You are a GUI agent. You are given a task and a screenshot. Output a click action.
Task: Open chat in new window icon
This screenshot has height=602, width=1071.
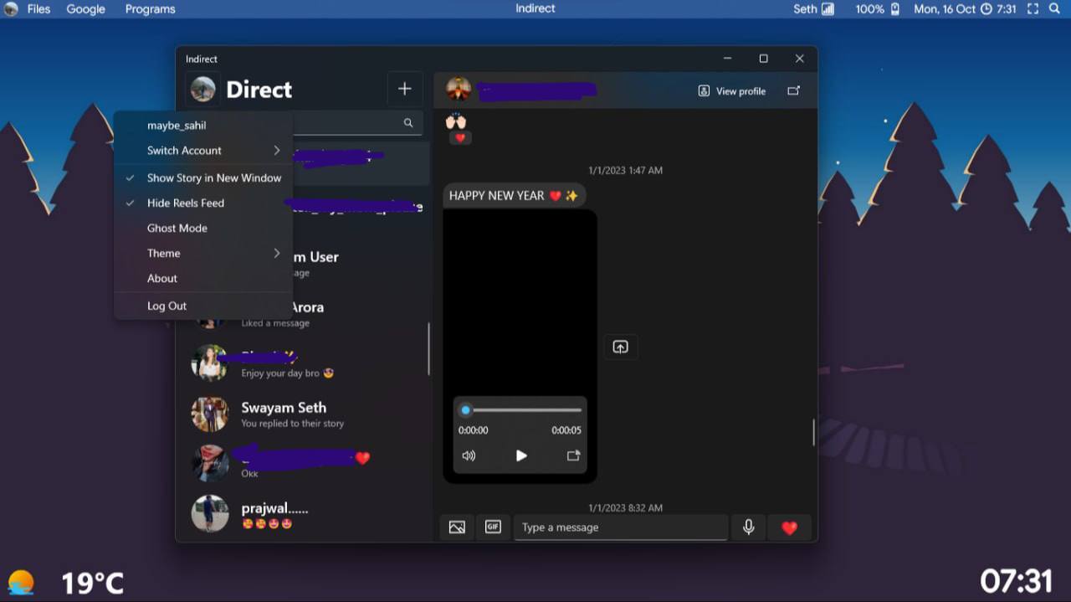click(x=793, y=90)
